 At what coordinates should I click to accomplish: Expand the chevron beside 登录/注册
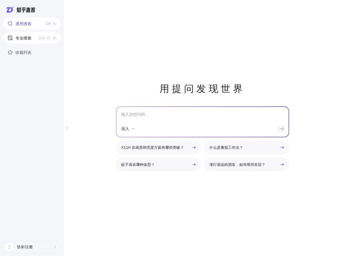[55, 247]
